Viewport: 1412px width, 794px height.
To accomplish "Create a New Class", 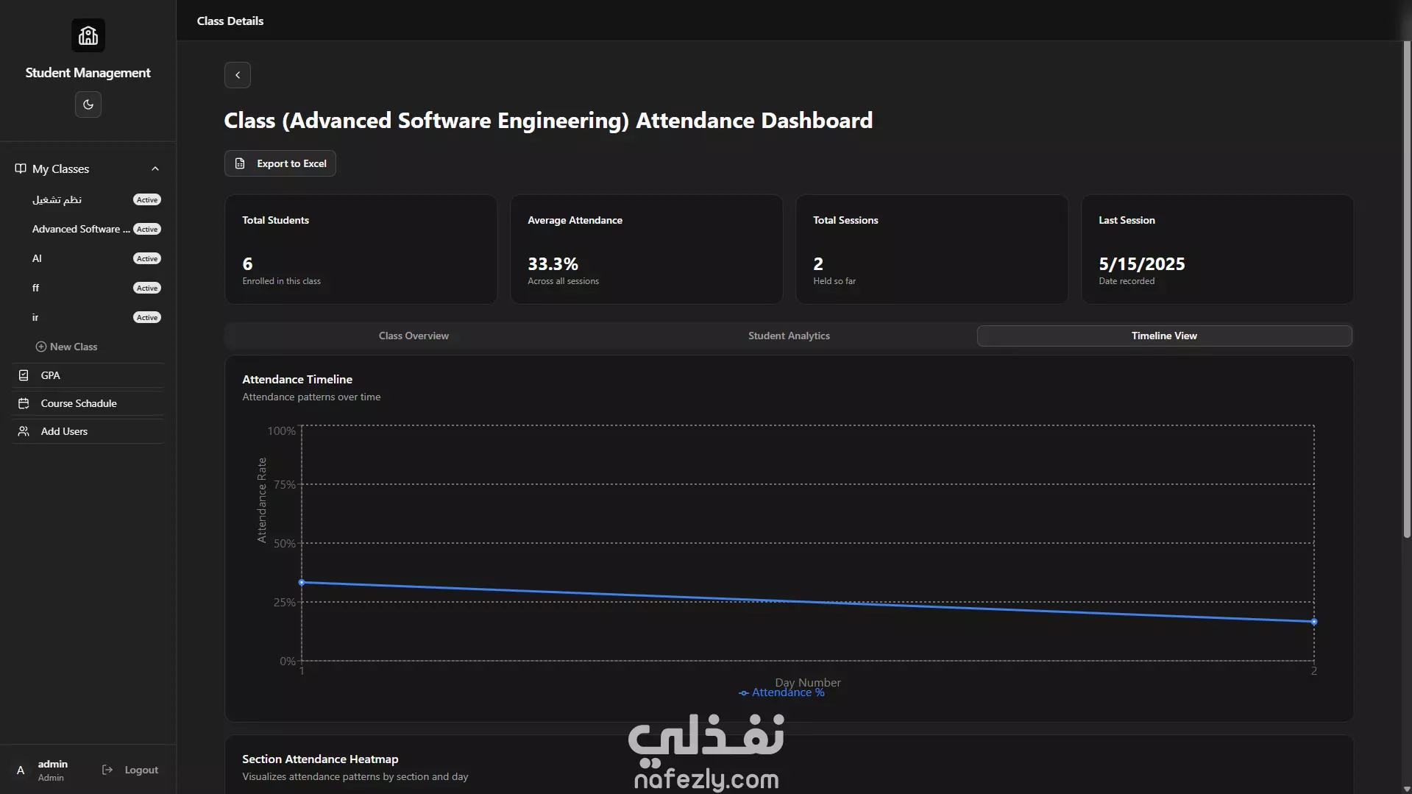I will (66, 347).
